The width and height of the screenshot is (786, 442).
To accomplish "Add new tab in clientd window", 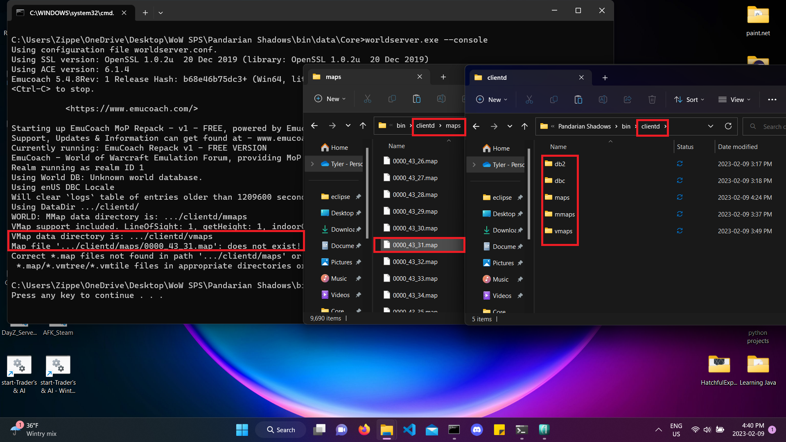I will pyautogui.click(x=605, y=77).
